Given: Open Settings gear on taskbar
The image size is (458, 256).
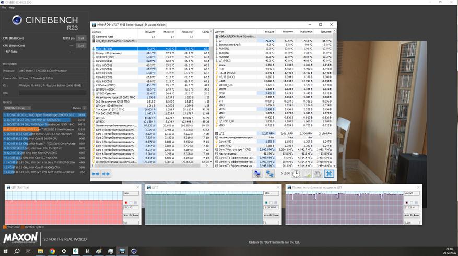Looking at the screenshot, I should coord(64,251).
